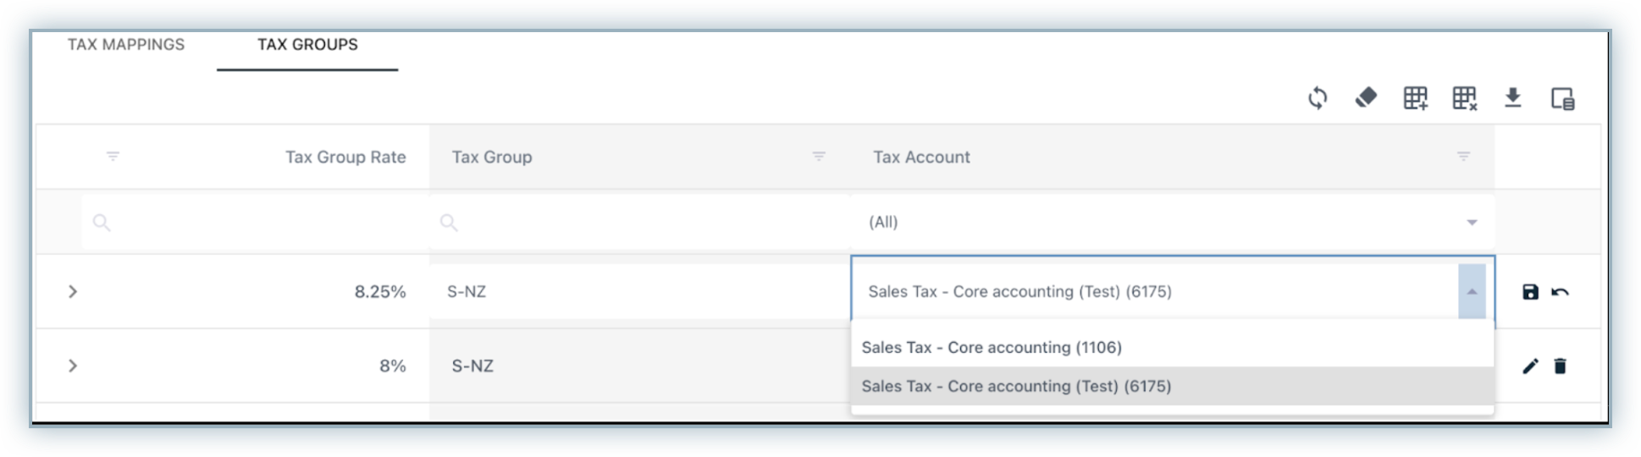Click the download export icon
This screenshot has width=1641, height=457.
[x=1513, y=98]
